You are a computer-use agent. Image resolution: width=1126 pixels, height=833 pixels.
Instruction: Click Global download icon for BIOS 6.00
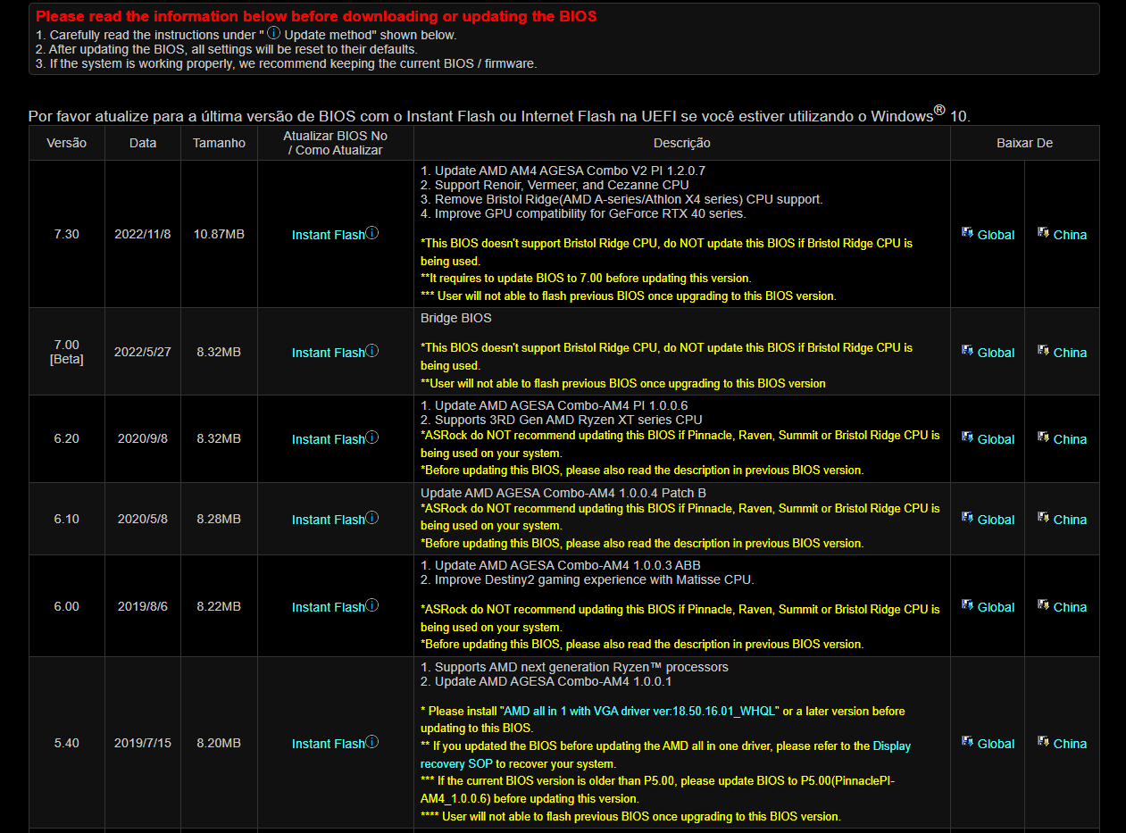(967, 605)
